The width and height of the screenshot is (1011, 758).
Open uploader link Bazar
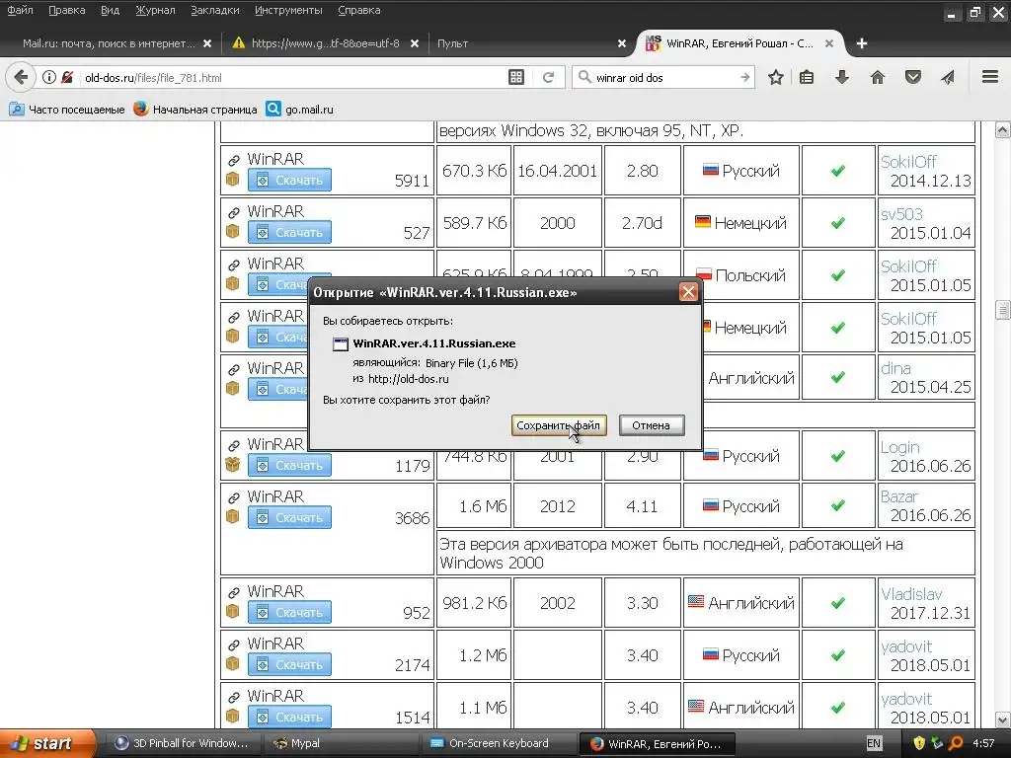[x=899, y=497]
